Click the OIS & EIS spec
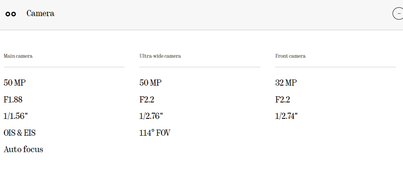 tap(20, 133)
